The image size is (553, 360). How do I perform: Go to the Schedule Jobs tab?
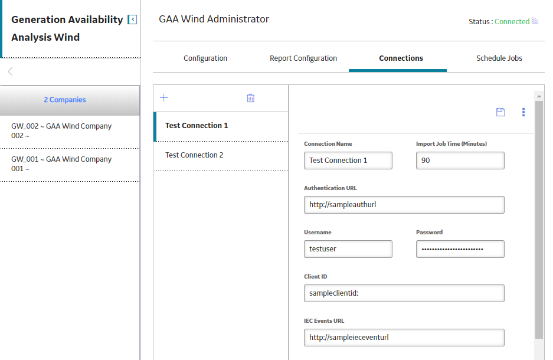point(499,58)
